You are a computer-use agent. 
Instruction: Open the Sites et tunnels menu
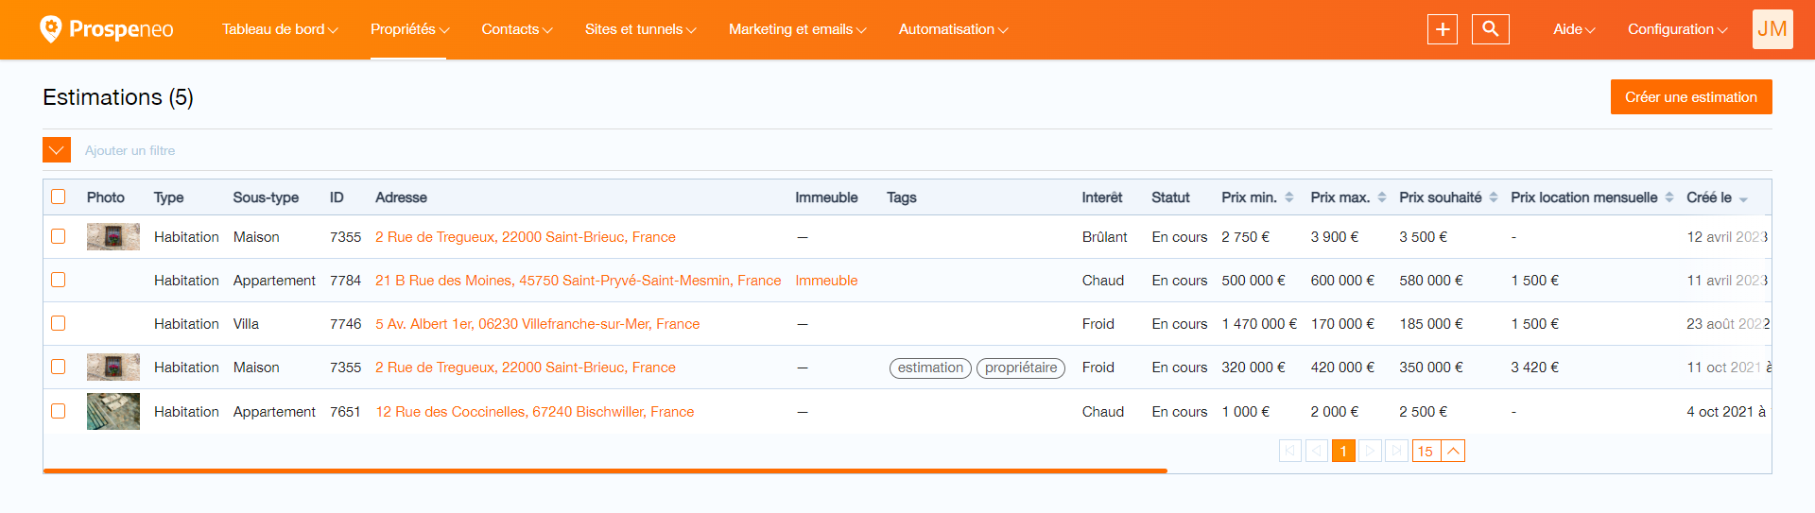(640, 29)
